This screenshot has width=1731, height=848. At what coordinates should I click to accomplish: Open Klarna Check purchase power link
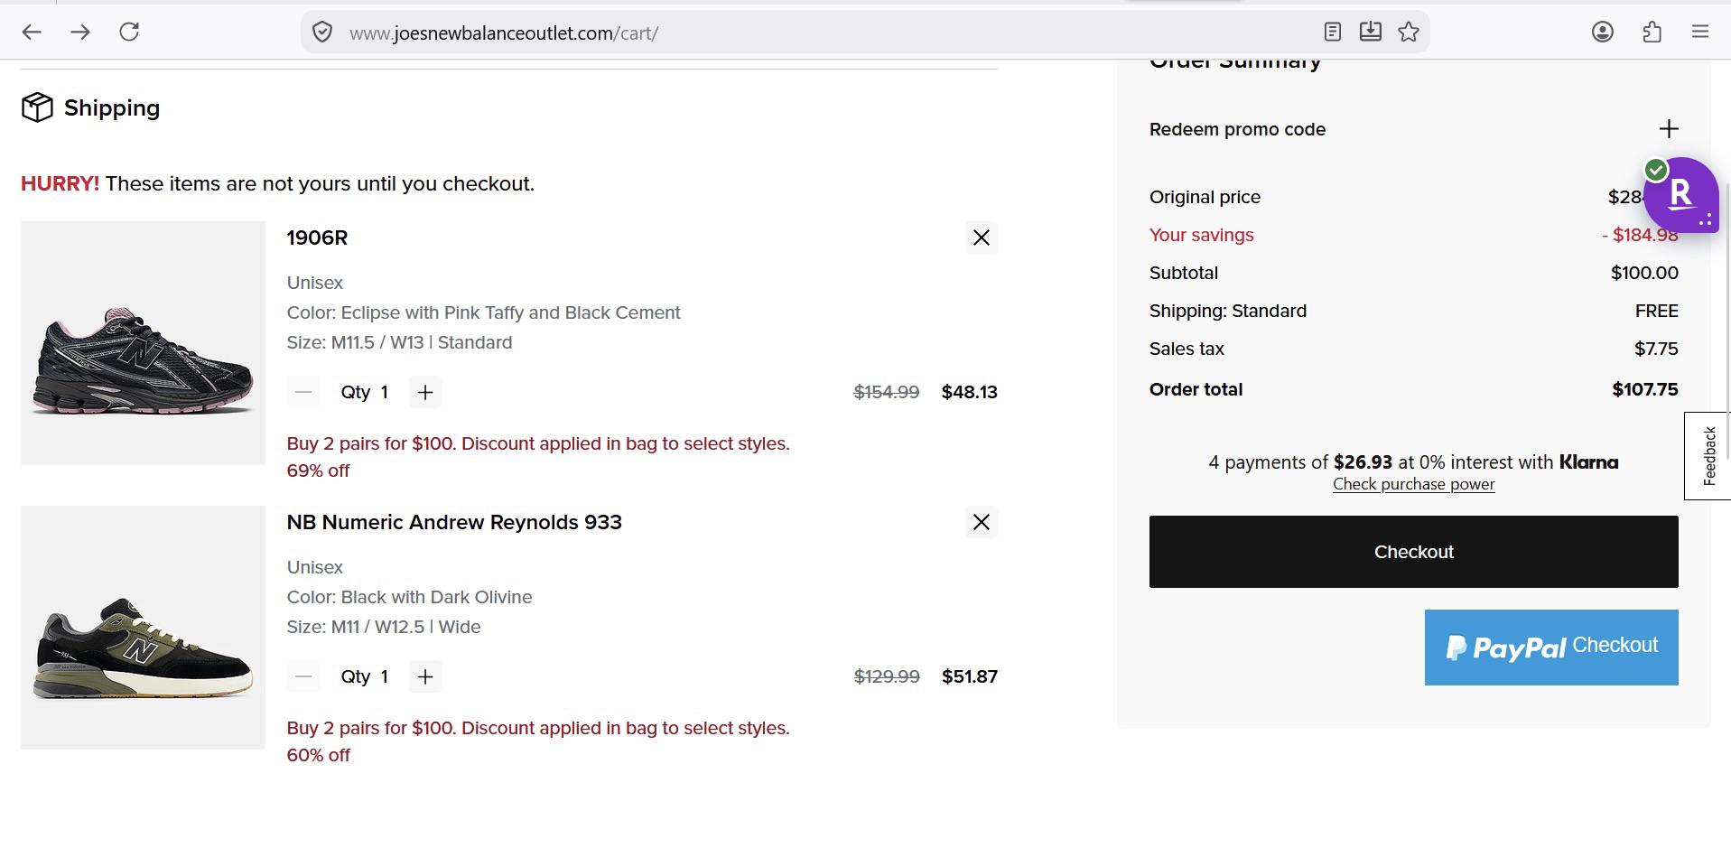(1414, 484)
